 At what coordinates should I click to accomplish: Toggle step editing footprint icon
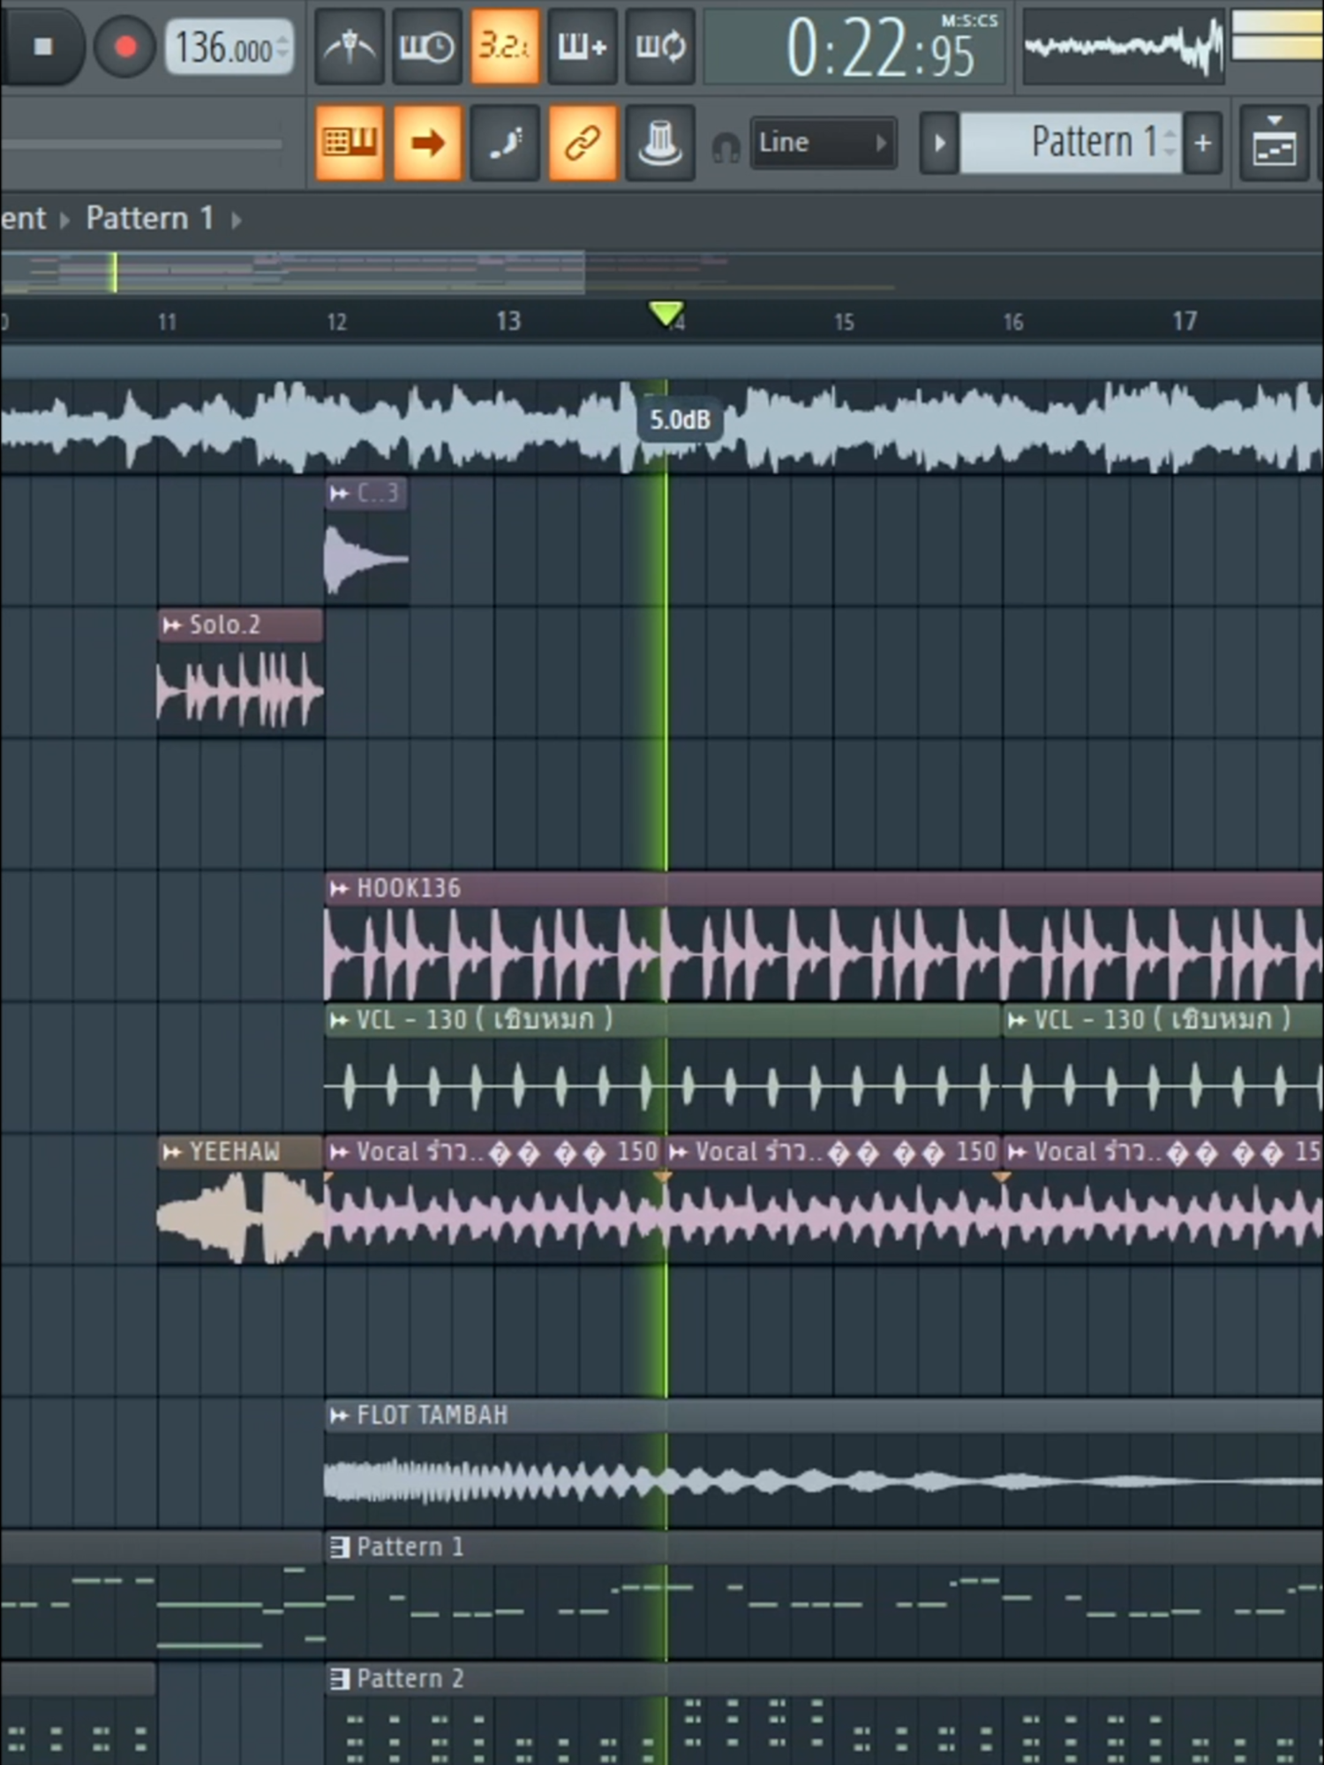click(504, 142)
